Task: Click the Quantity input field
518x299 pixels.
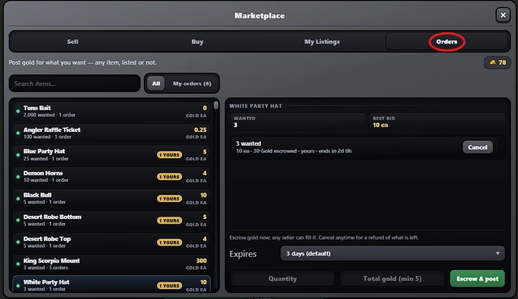Action: coord(283,278)
